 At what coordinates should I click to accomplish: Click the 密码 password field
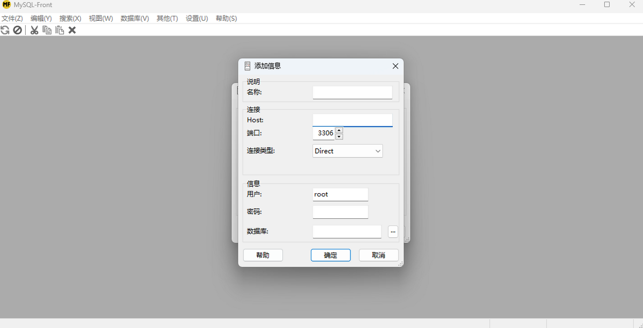pos(340,212)
